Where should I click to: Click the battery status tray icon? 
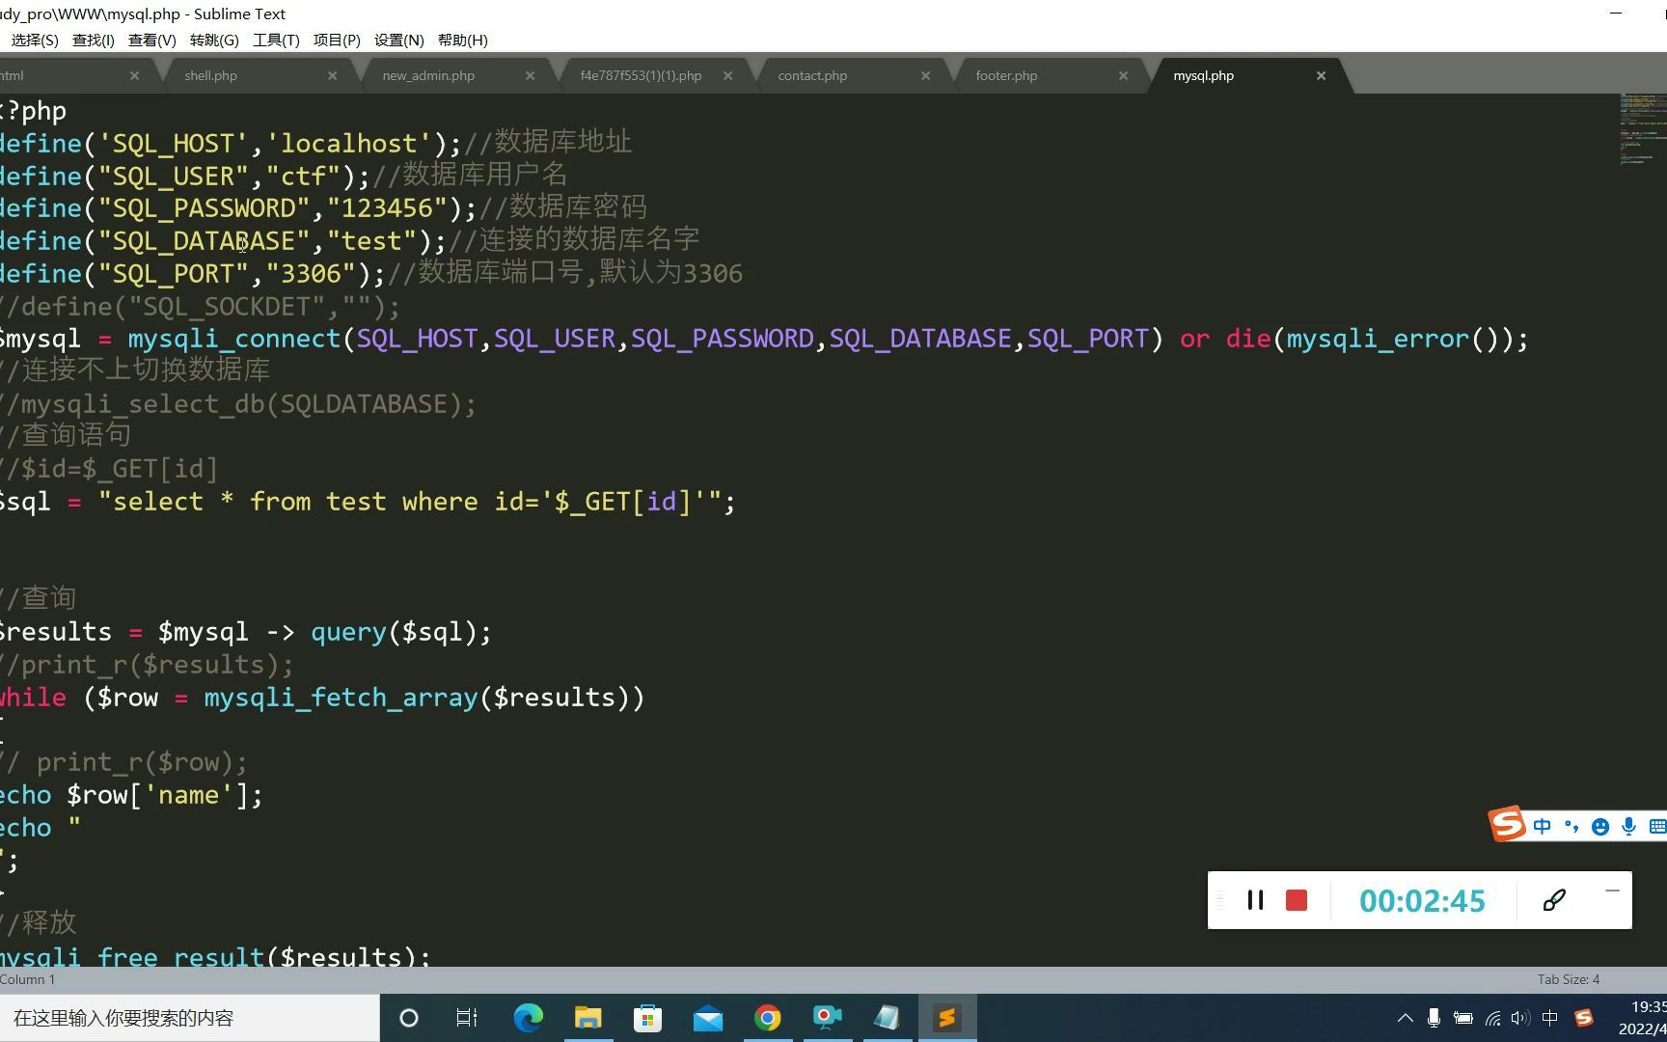point(1462,1018)
